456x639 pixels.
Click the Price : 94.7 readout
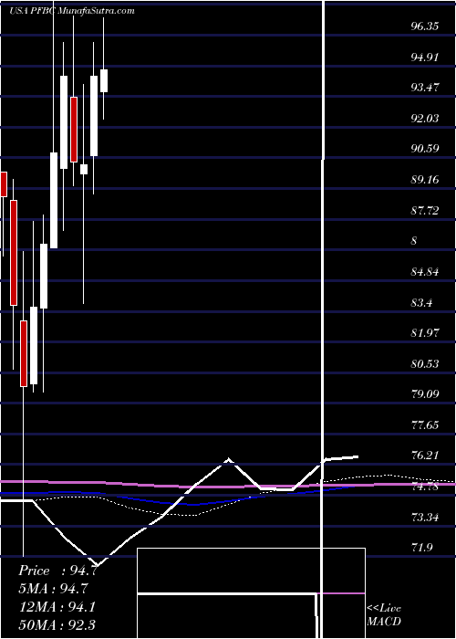57,571
